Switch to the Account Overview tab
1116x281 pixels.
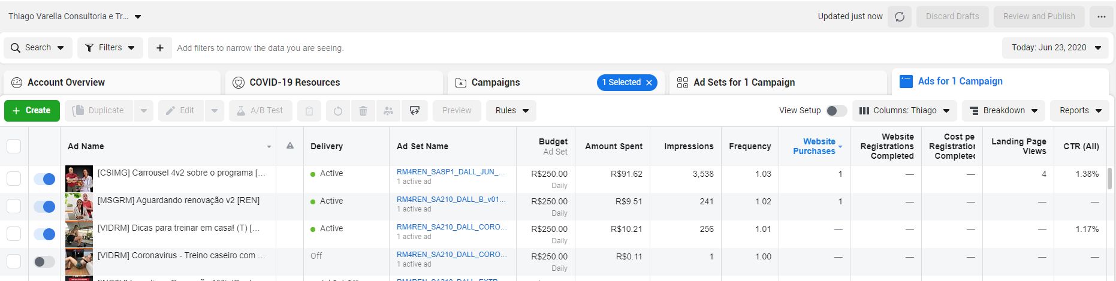pos(66,83)
